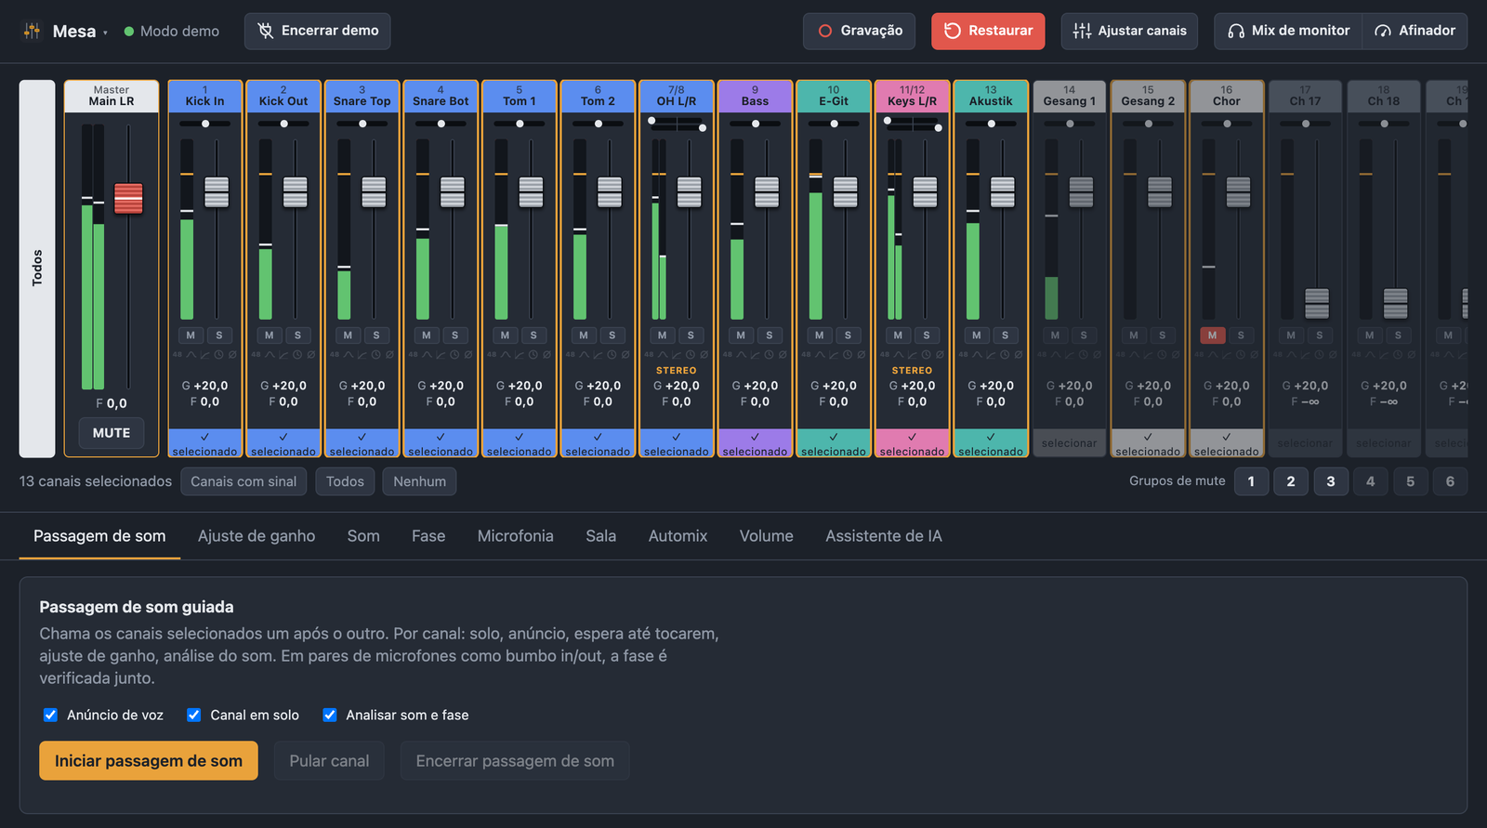Open the Afinador tuner gauge icon
This screenshot has width=1487, height=828.
(1383, 31)
